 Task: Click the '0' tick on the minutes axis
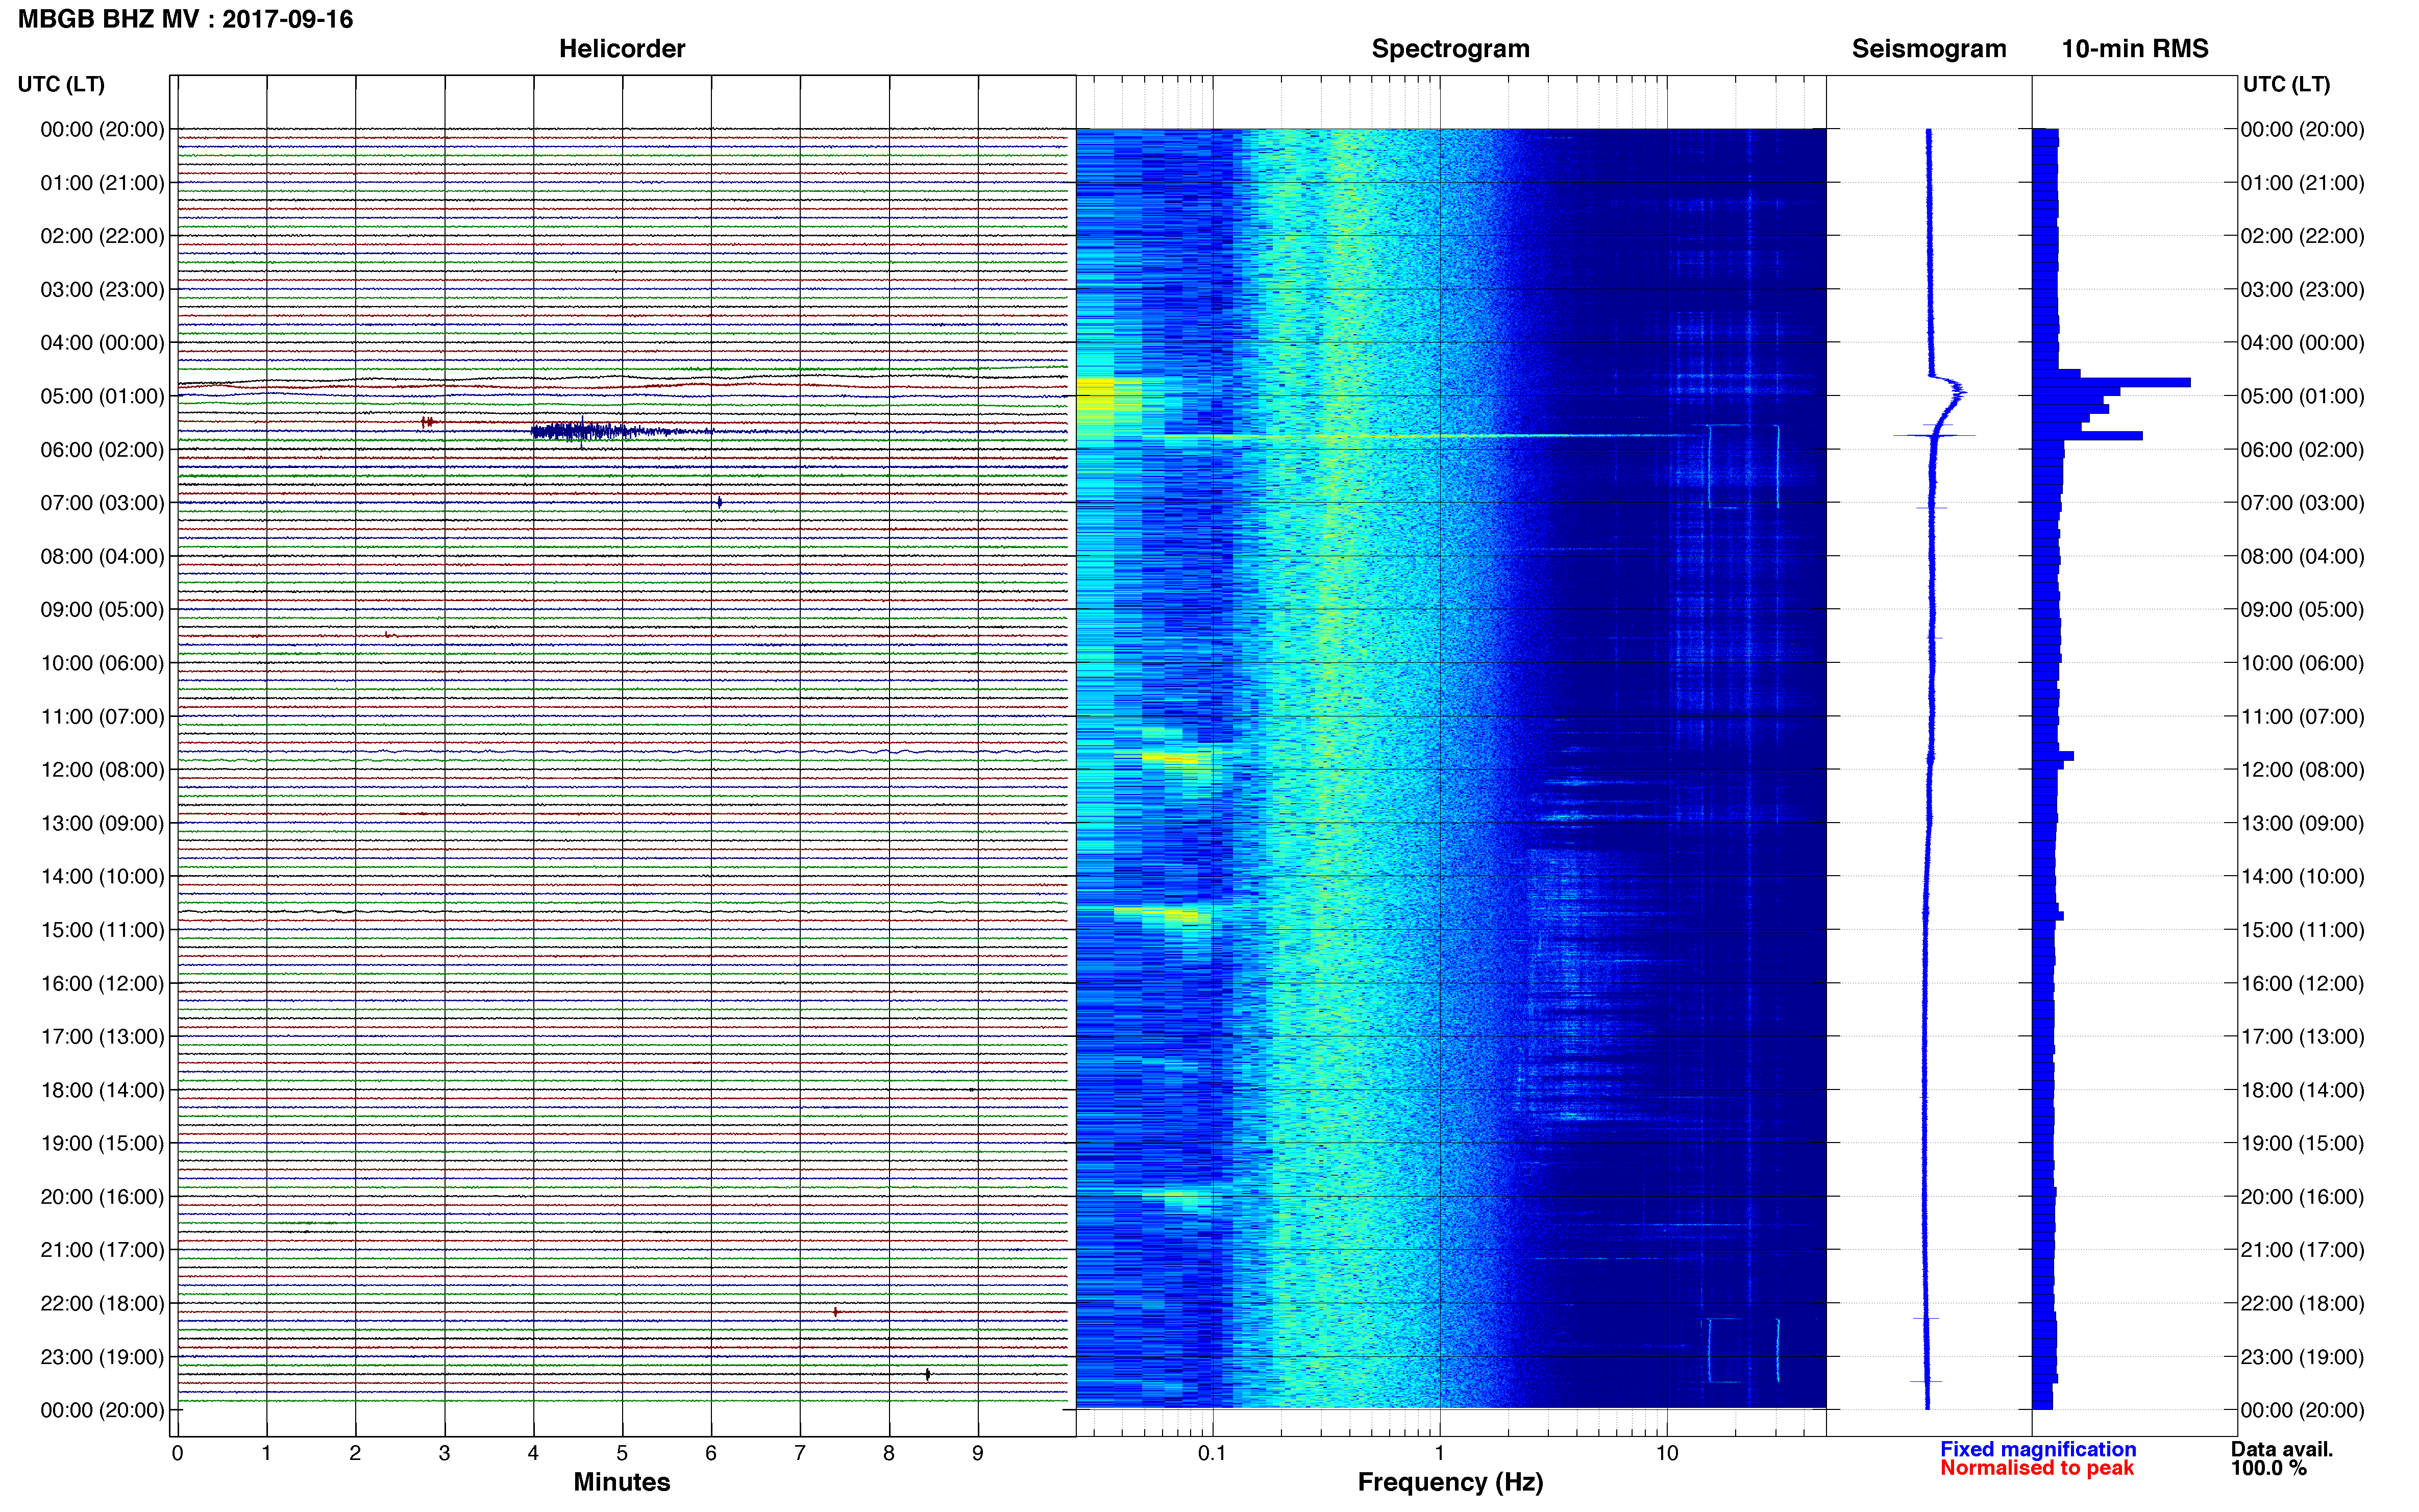click(177, 1453)
